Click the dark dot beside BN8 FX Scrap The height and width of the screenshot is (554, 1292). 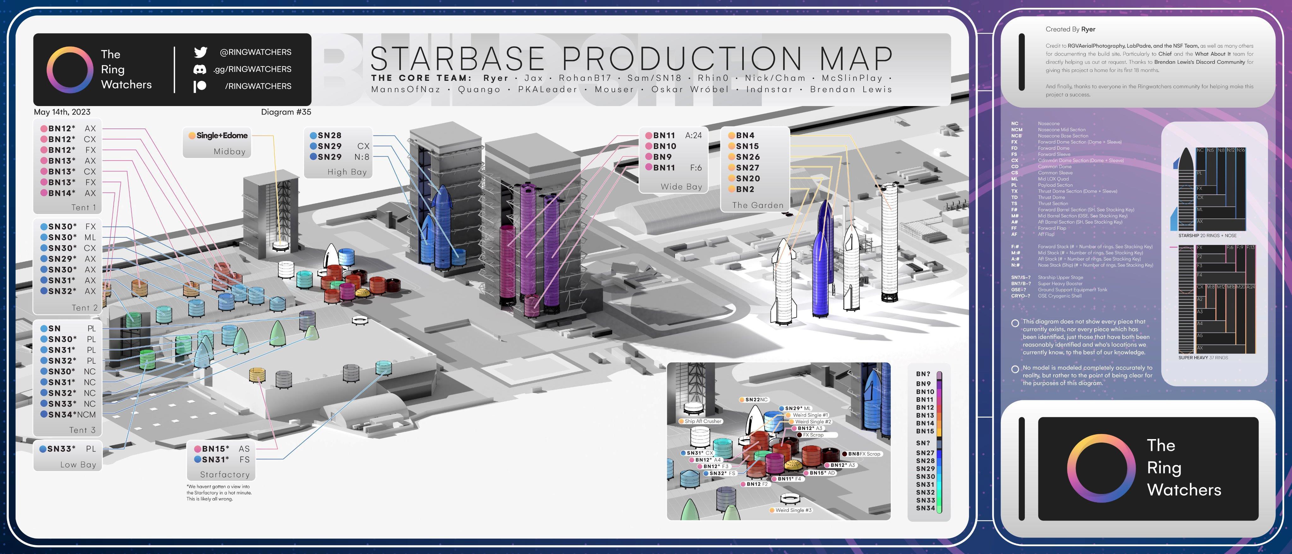[x=844, y=454]
